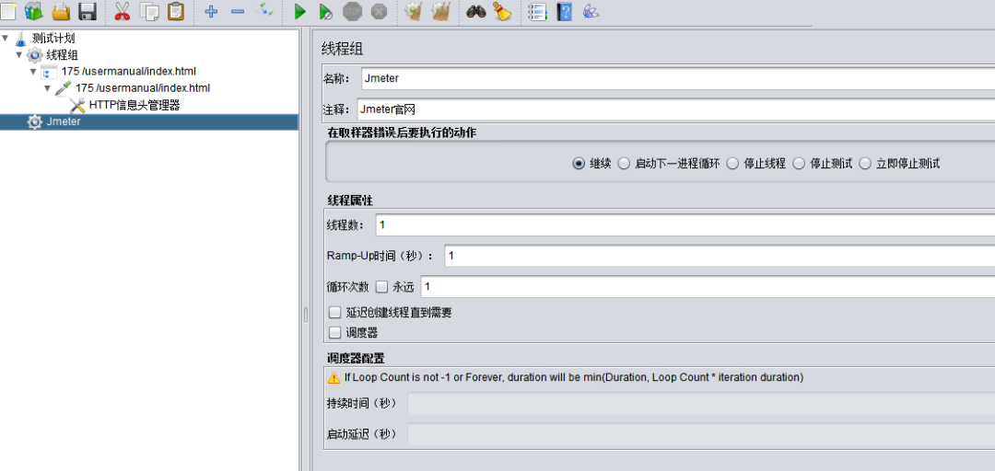Select the 停止测试 radio option
Image resolution: width=995 pixels, height=471 pixels.
click(x=799, y=164)
